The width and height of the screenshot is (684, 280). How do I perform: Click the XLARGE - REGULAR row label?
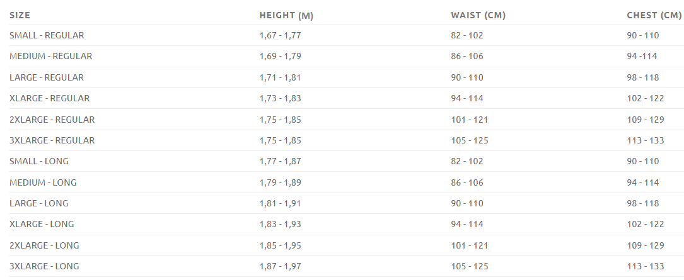tap(49, 99)
